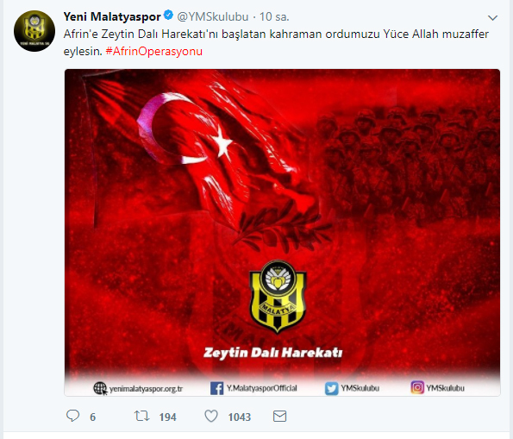The image size is (513, 439).
Task: Open the 10 sa. timestamp link
Action: pyautogui.click(x=274, y=16)
